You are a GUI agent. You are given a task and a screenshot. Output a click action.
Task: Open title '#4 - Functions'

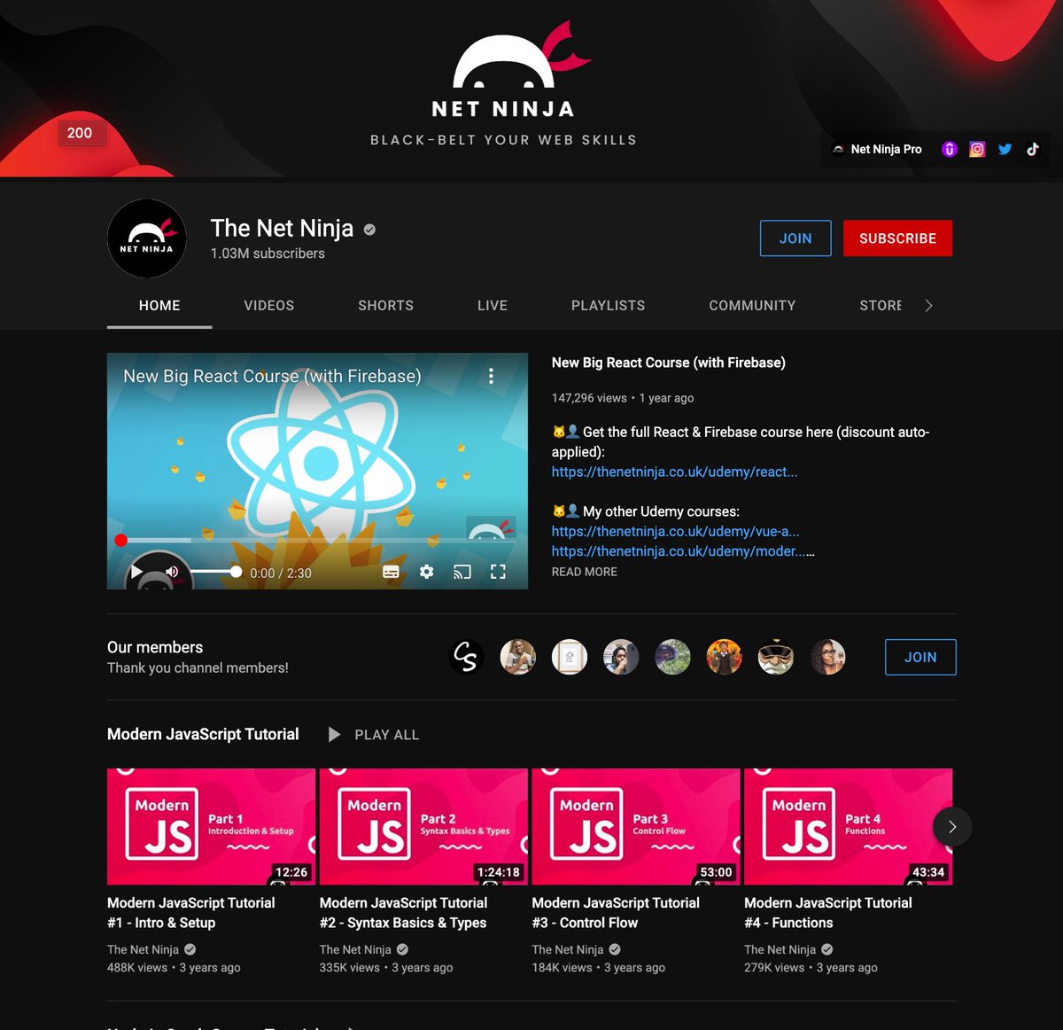pyautogui.click(x=828, y=912)
